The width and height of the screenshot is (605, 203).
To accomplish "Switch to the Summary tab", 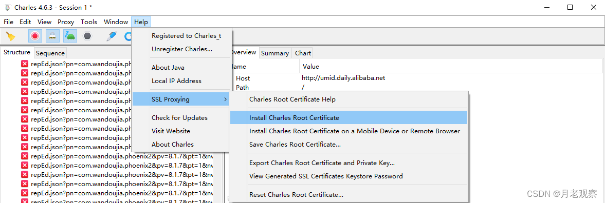I will 275,53.
